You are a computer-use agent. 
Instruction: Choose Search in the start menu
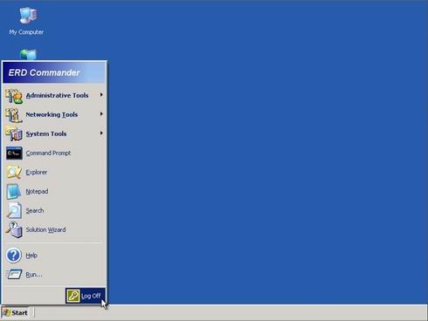click(x=54, y=211)
